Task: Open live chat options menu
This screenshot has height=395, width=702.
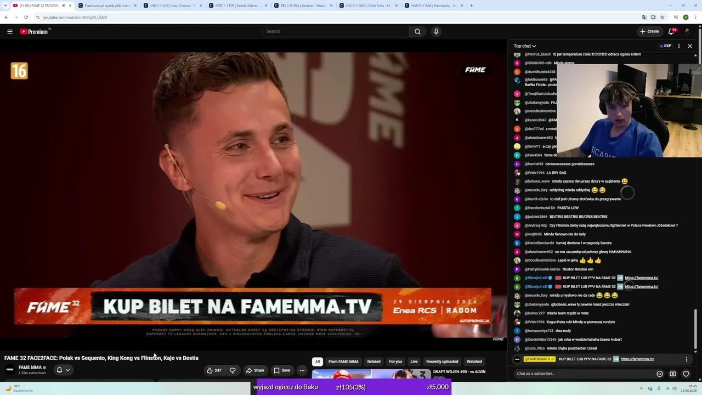Action: pos(679,46)
